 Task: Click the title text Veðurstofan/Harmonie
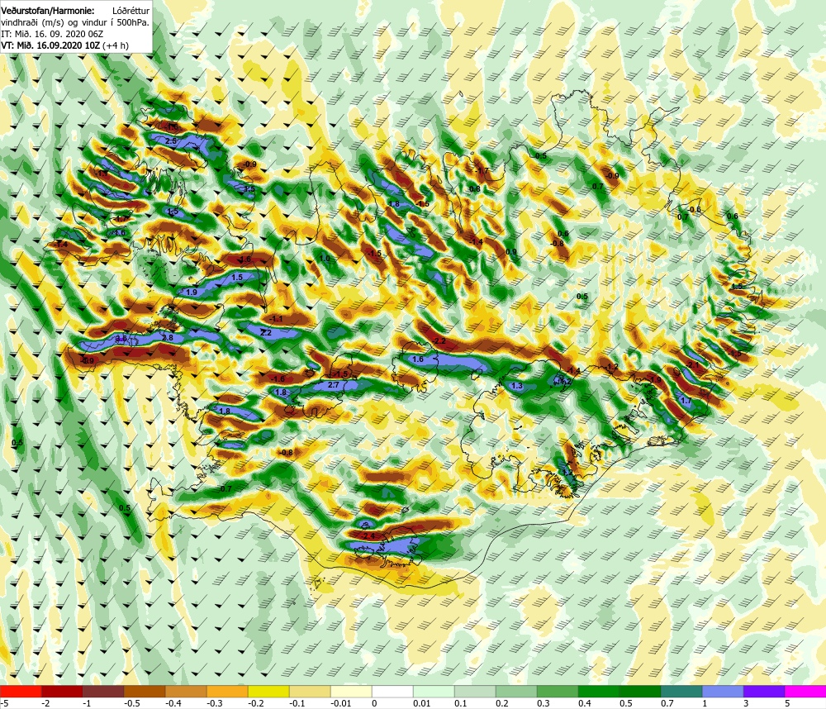[48, 11]
